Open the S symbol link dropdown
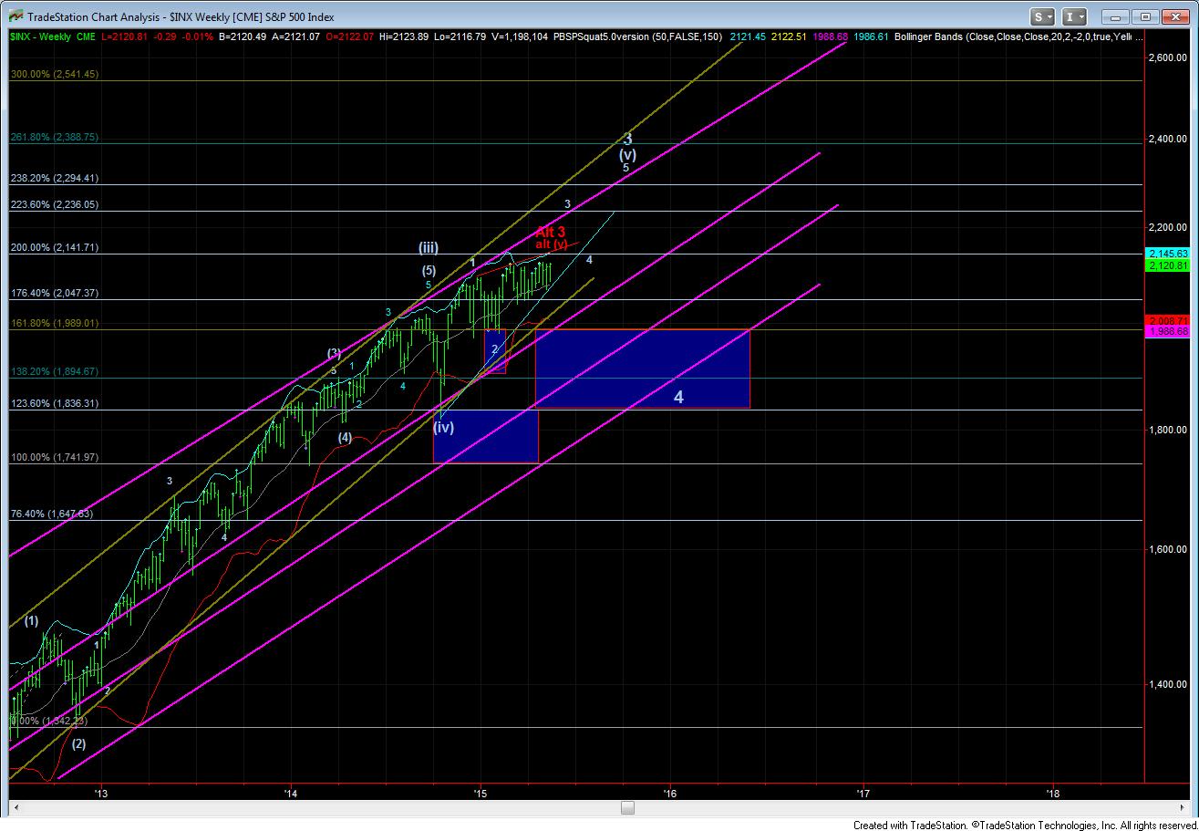Viewport: 1199px width, 831px height. (x=1043, y=16)
